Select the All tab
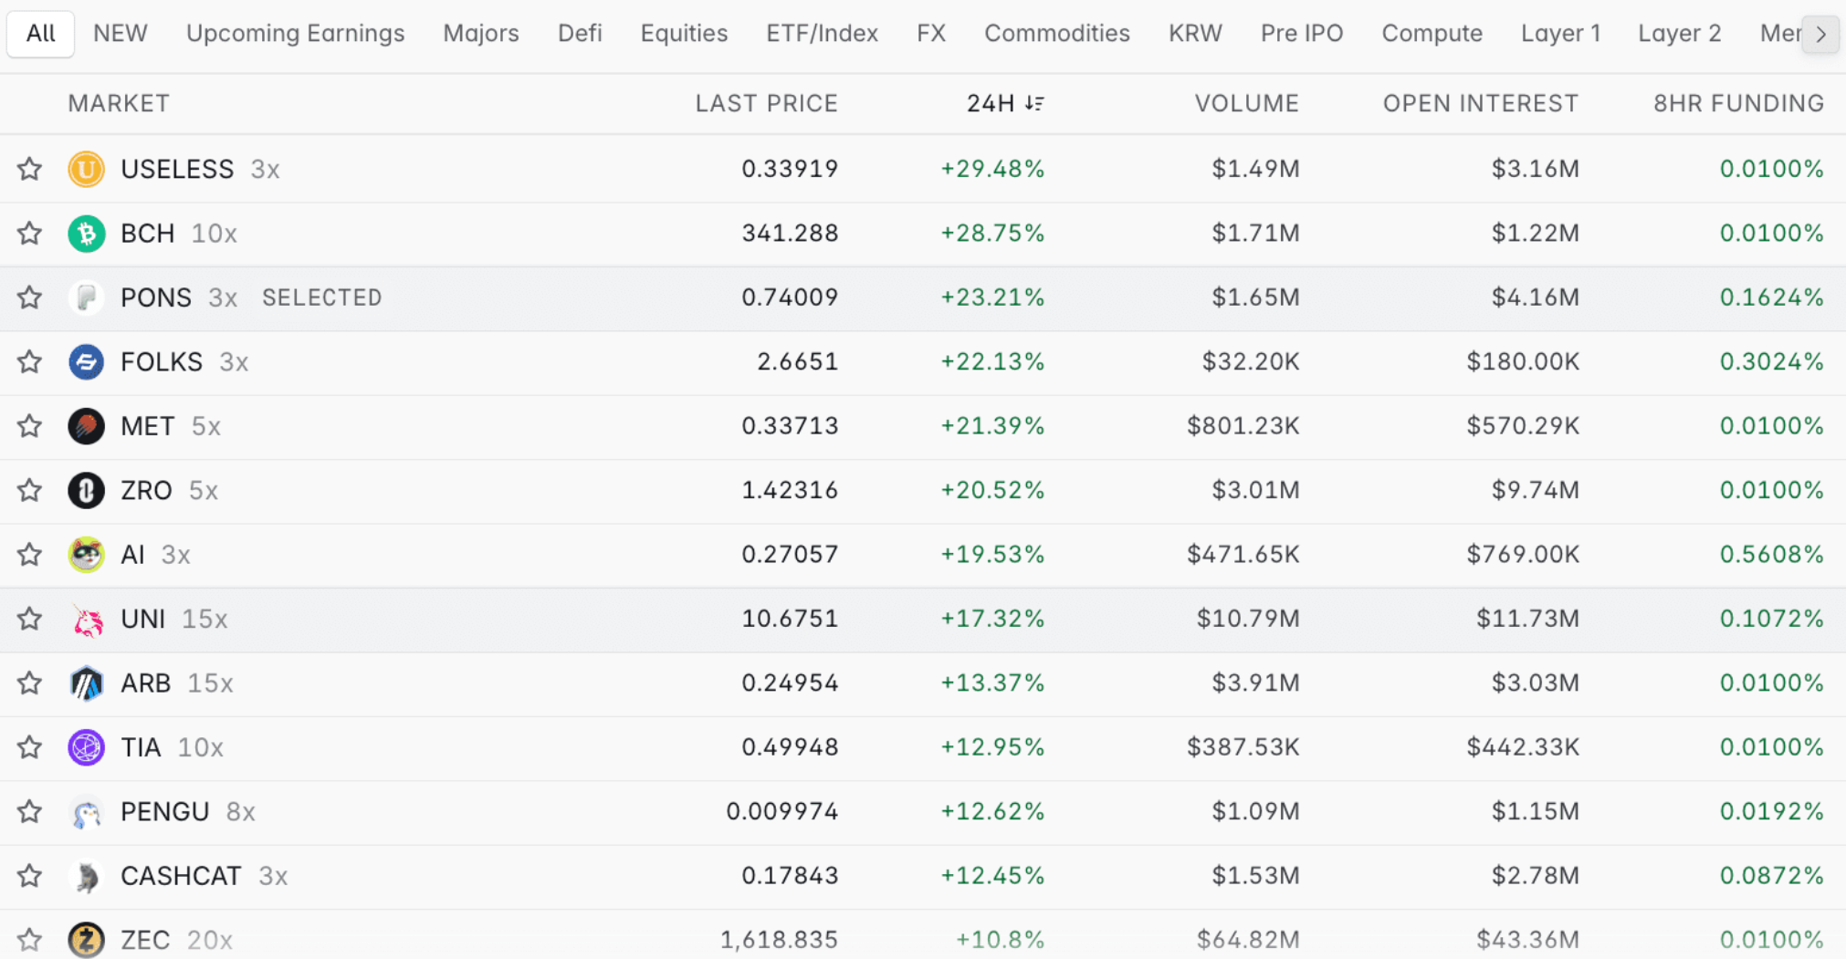 click(41, 34)
